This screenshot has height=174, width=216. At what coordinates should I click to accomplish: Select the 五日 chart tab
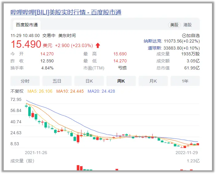pos(57,81)
